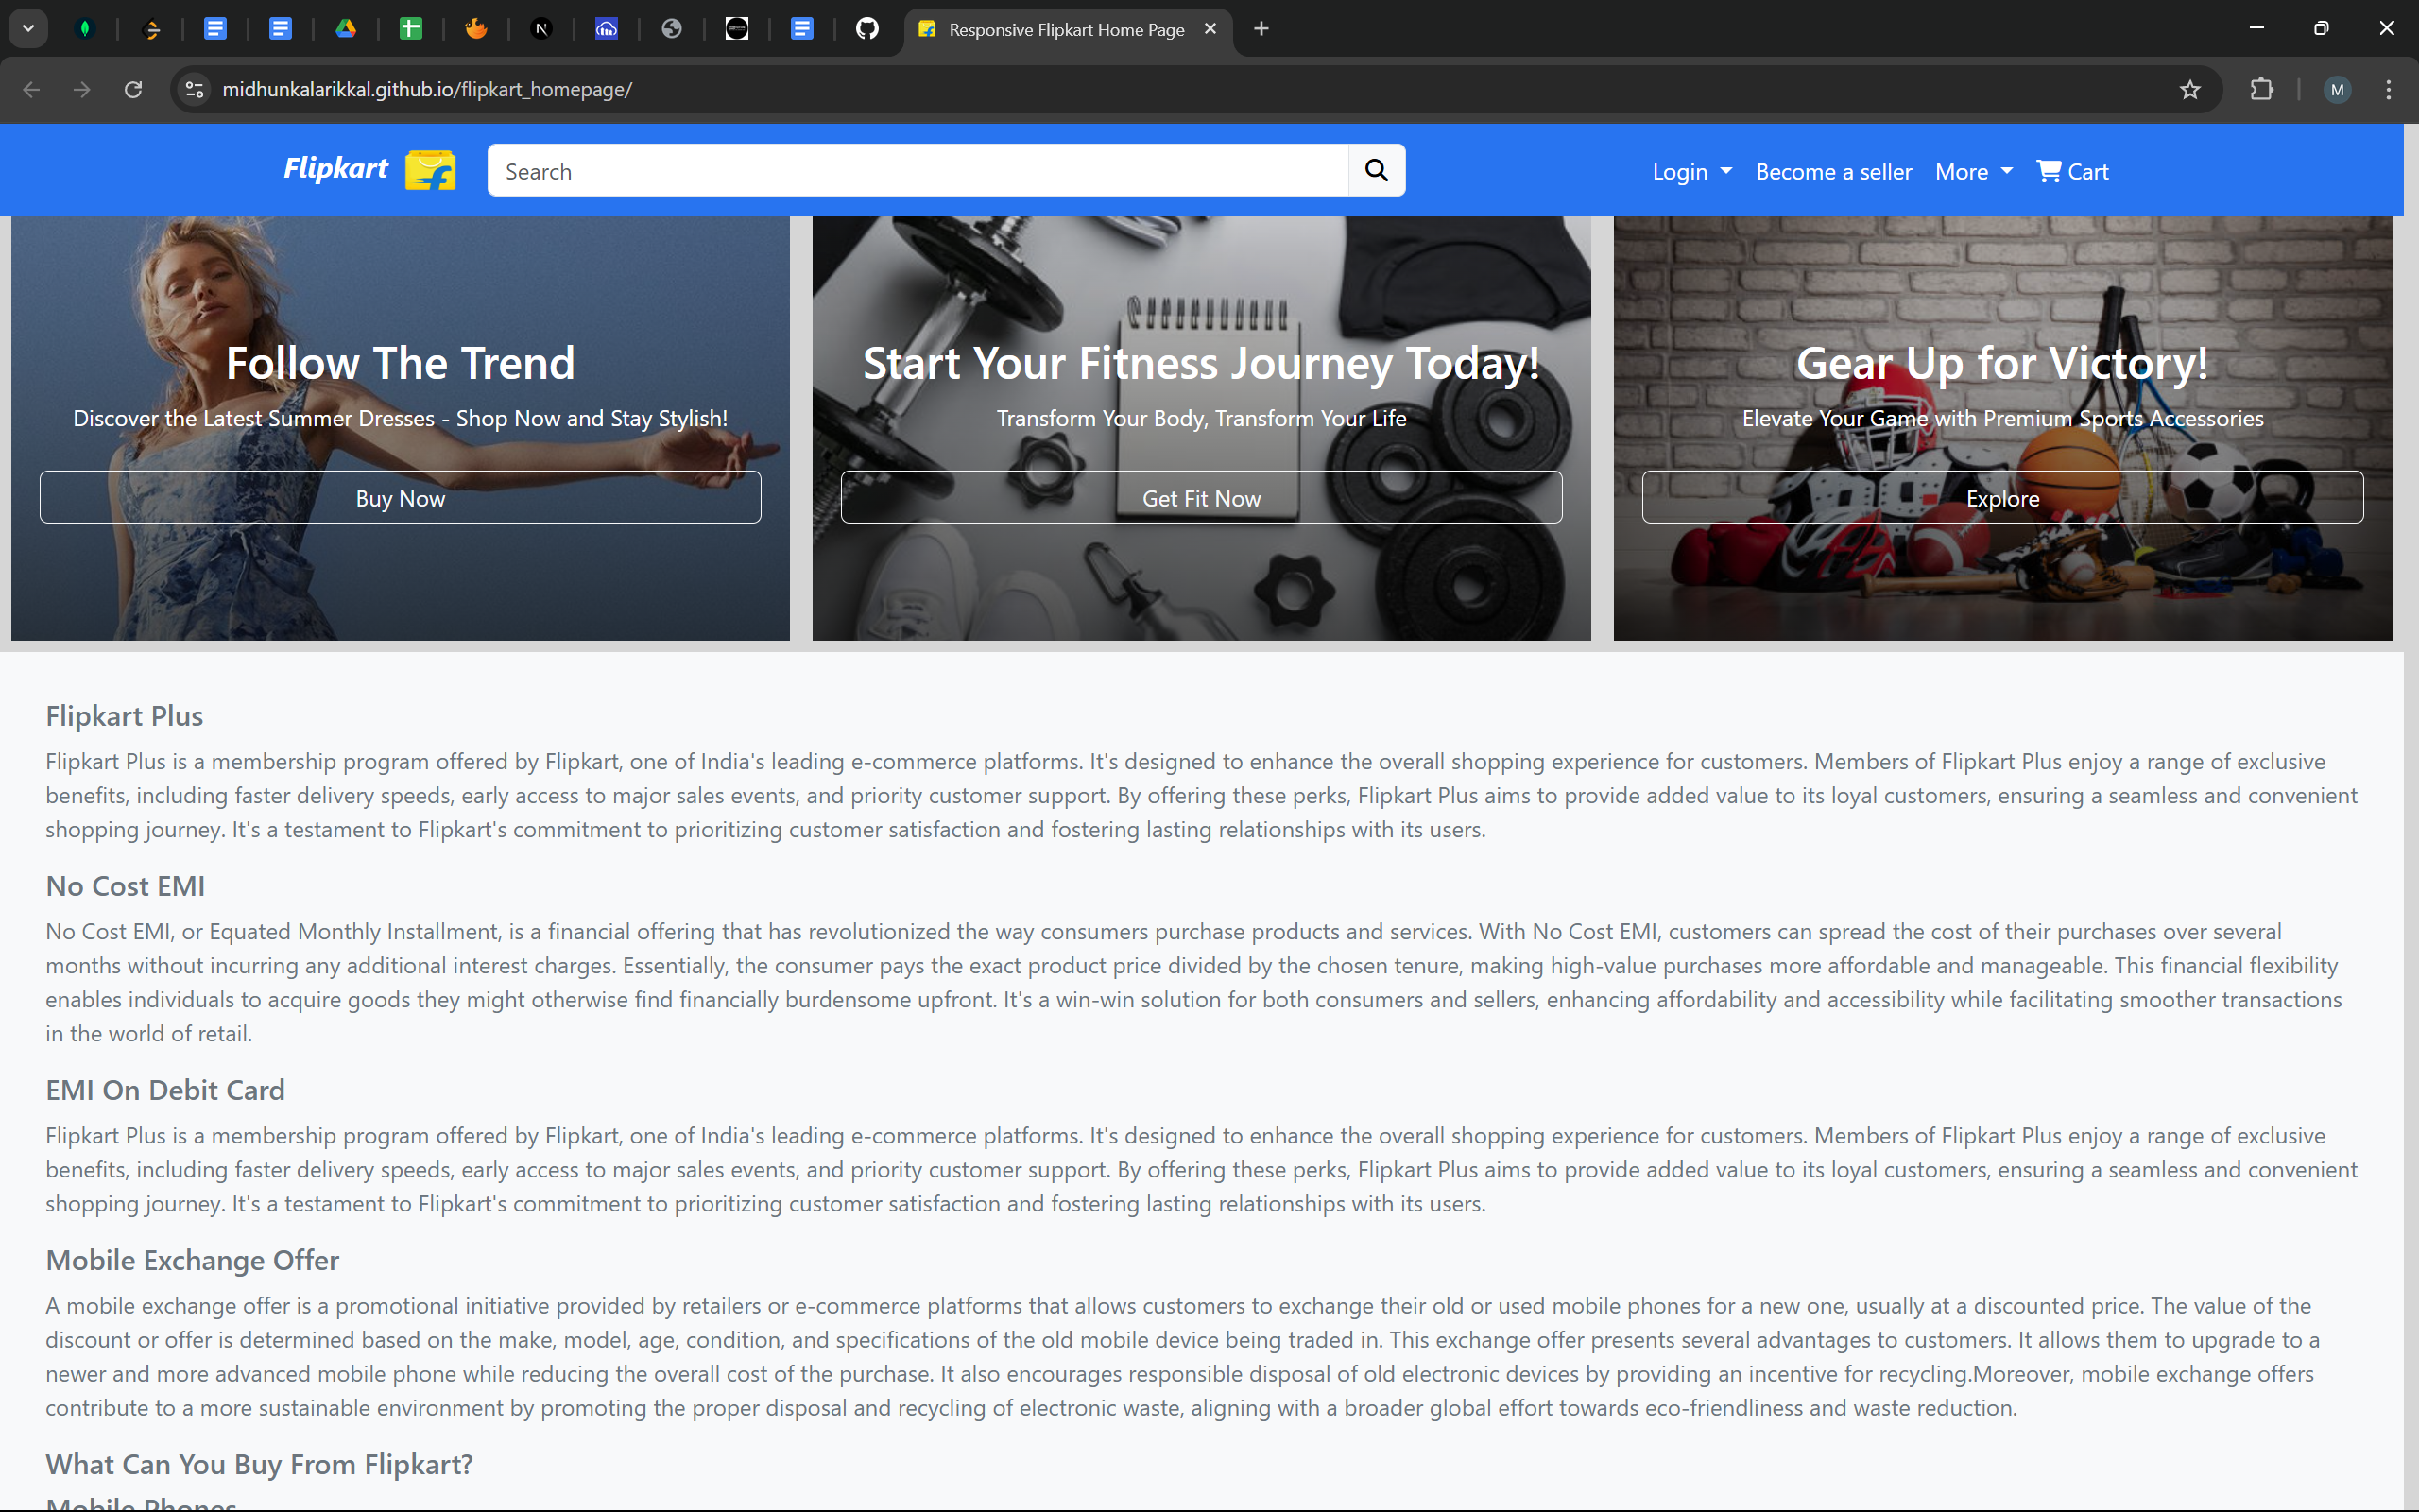Focus the Search input field
This screenshot has width=2419, height=1512.
918,171
